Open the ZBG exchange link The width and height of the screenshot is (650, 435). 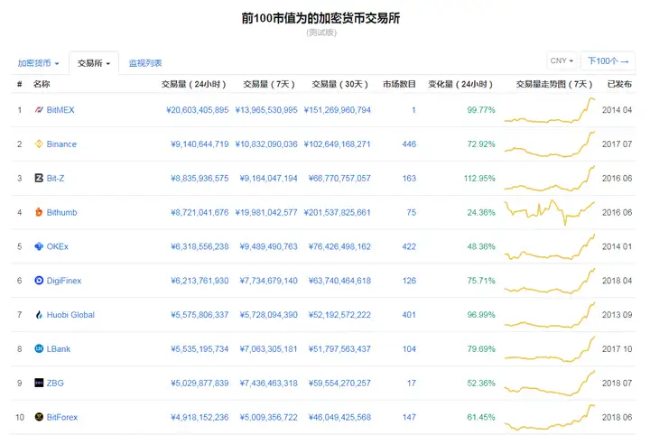[55, 383]
